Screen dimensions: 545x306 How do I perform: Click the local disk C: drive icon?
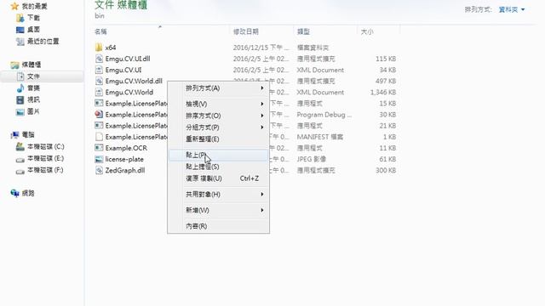(20, 147)
